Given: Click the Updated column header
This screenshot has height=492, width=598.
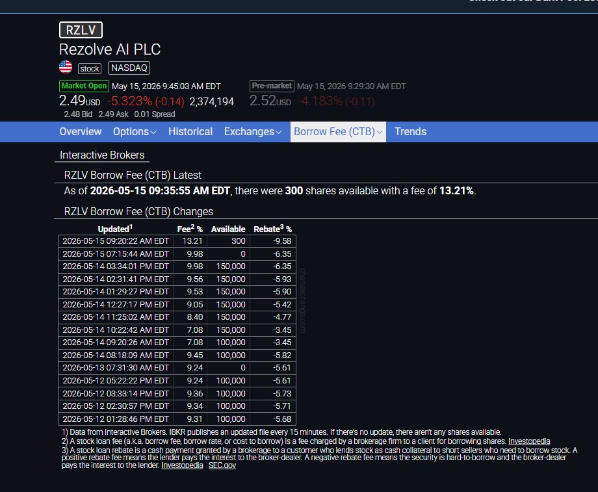Looking at the screenshot, I should click(x=115, y=229).
